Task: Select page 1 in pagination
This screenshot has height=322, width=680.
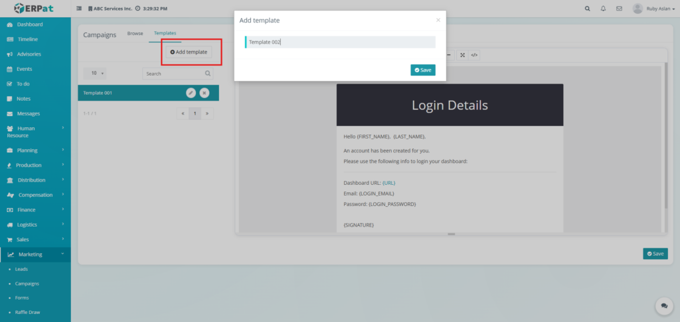Action: click(x=195, y=113)
